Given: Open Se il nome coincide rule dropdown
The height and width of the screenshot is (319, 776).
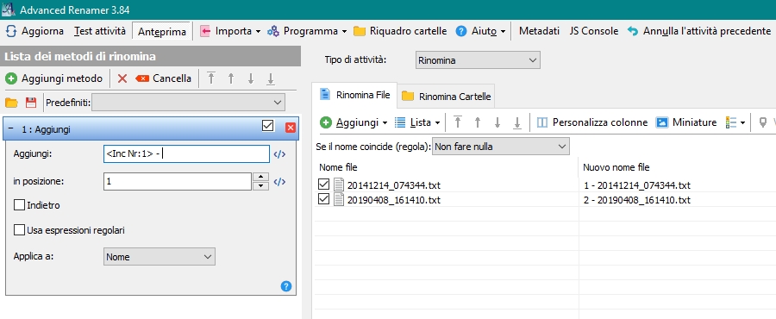Looking at the screenshot, I should (501, 147).
